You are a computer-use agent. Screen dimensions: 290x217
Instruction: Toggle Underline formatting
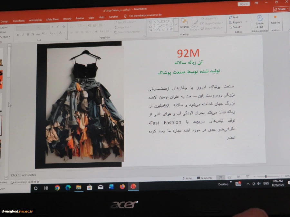point(28,34)
